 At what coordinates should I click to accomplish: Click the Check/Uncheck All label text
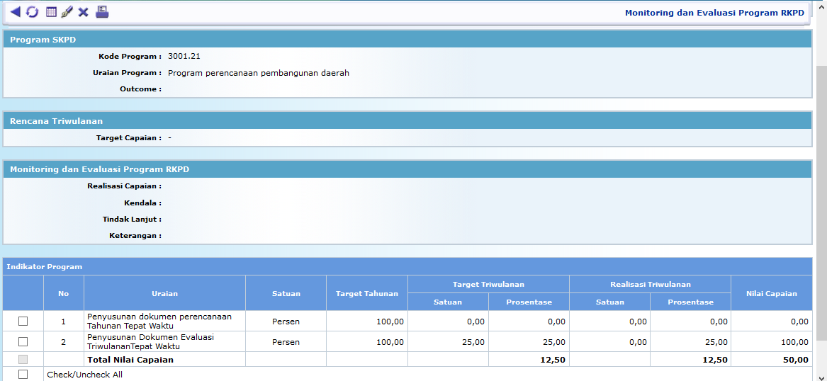pyautogui.click(x=84, y=374)
